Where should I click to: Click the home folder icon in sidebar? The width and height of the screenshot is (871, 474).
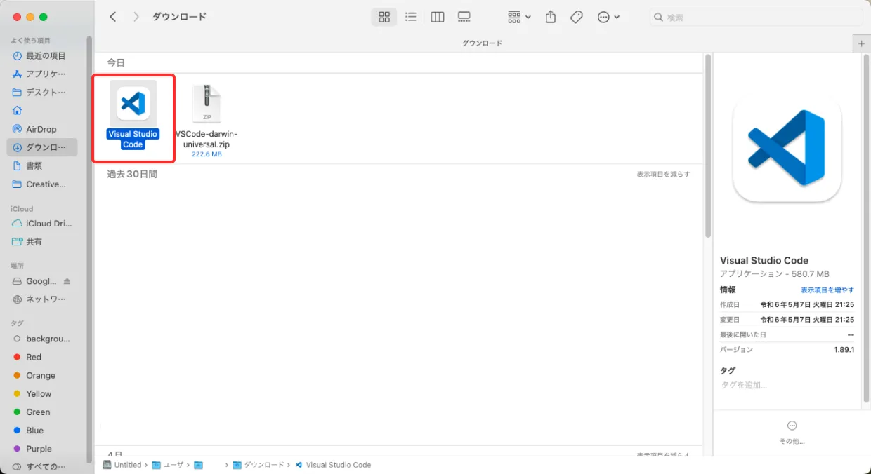[18, 111]
